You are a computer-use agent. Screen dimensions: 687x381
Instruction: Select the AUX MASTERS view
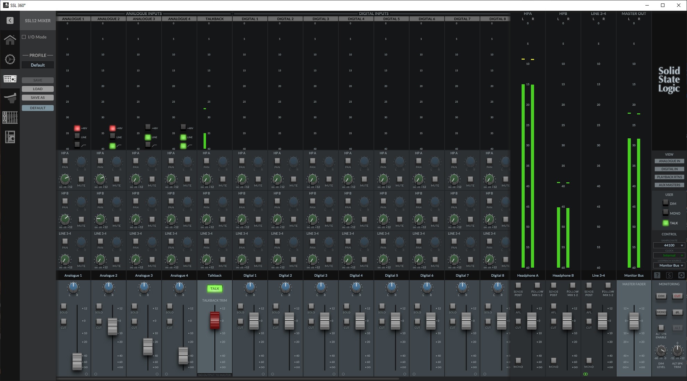tap(669, 185)
